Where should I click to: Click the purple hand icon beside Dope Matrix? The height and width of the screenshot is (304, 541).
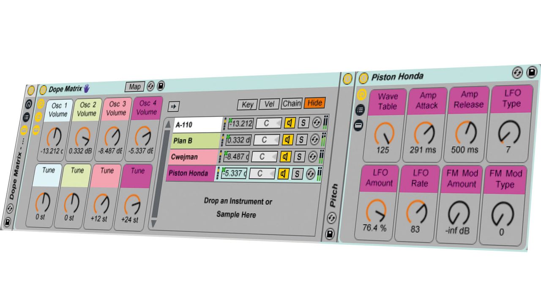click(87, 88)
